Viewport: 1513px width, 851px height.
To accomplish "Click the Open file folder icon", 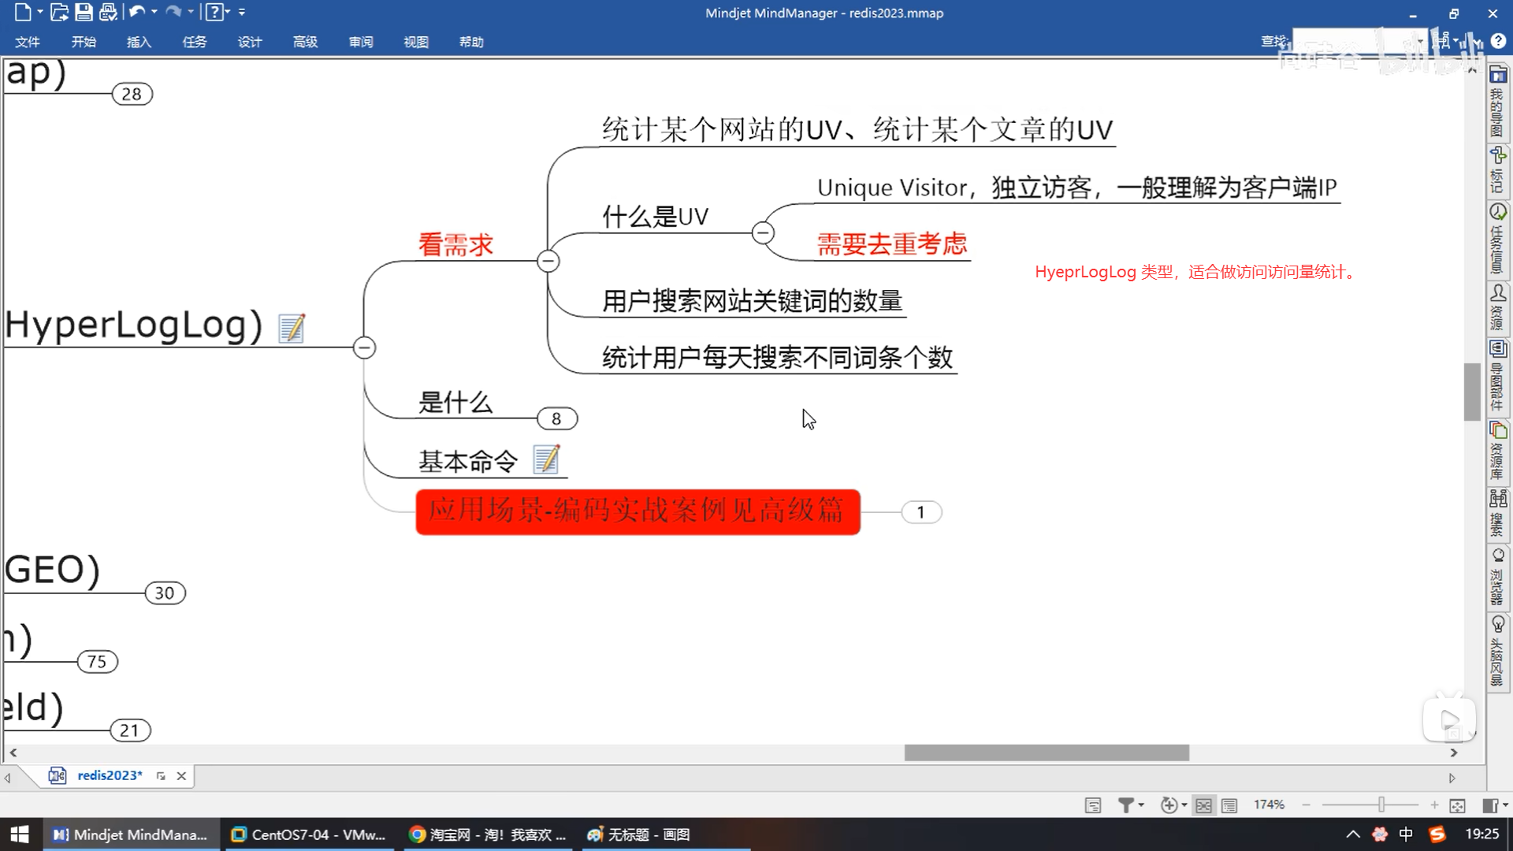I will point(59,12).
